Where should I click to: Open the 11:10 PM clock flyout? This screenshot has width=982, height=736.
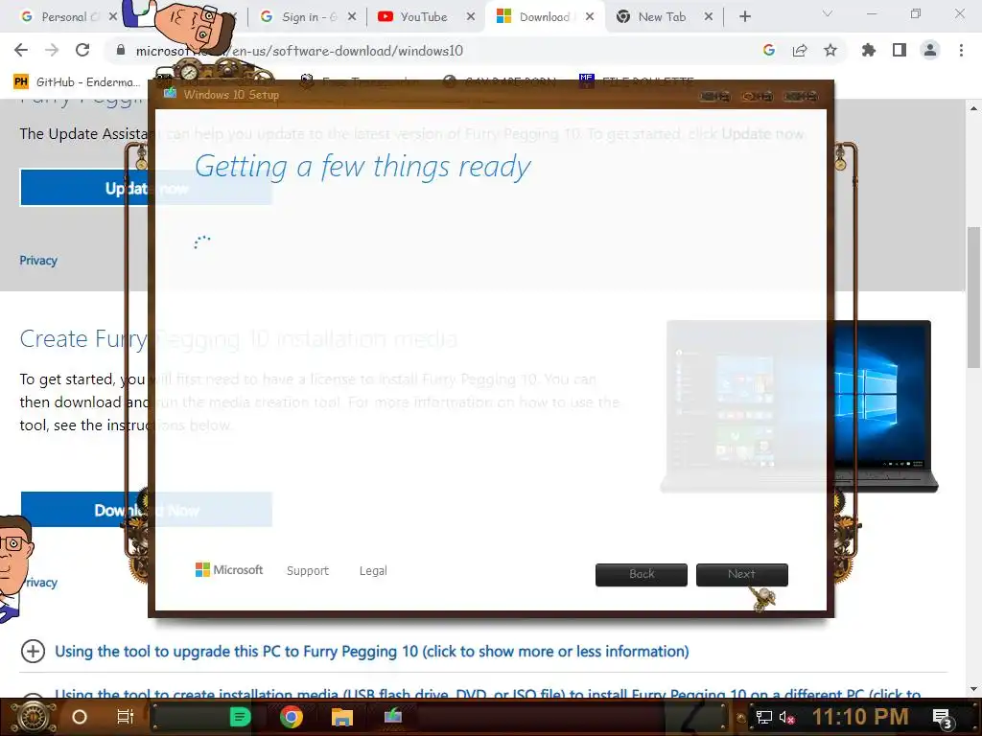860,717
